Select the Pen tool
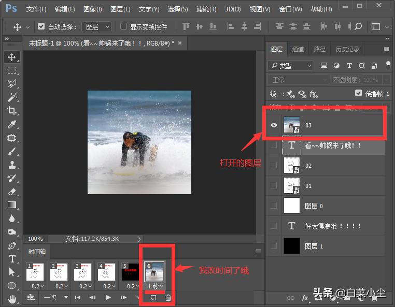 11,245
